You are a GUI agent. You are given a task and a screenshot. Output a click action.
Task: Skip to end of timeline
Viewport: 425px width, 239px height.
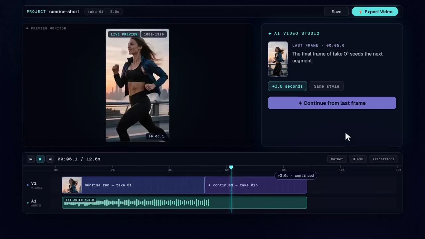click(50, 159)
